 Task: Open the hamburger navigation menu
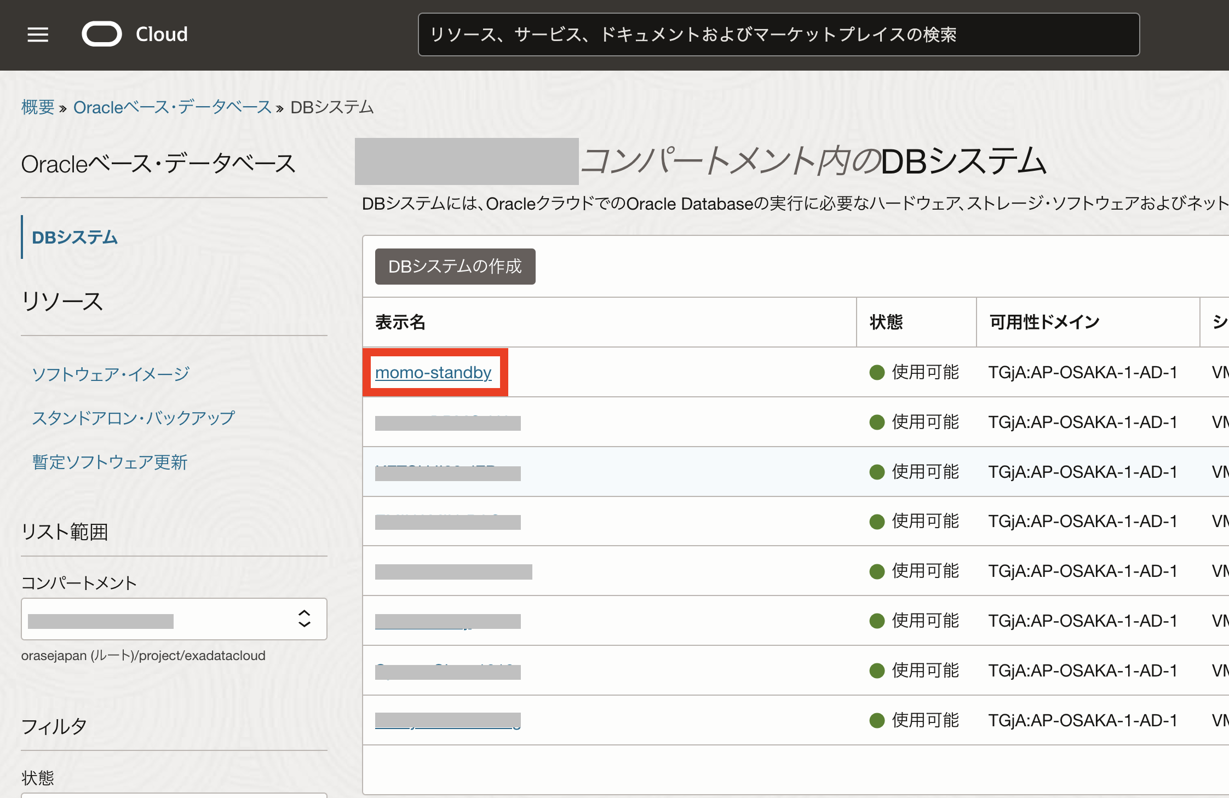pos(38,34)
